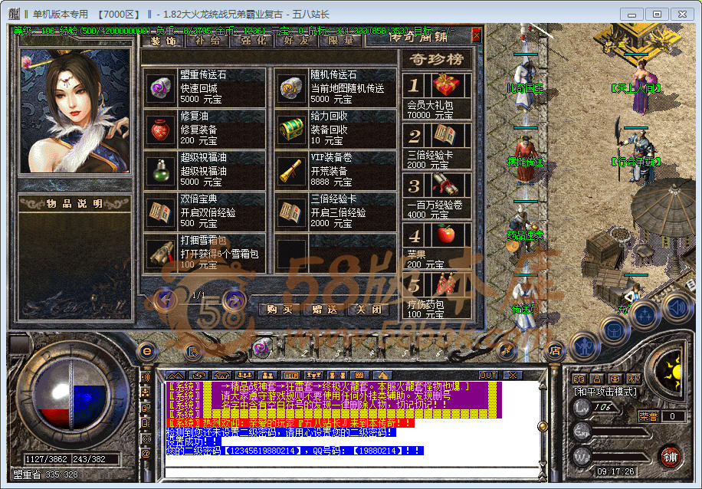The image size is (702, 489).
Task: Click the HELP icon in chat toolbar
Action: tap(290, 376)
